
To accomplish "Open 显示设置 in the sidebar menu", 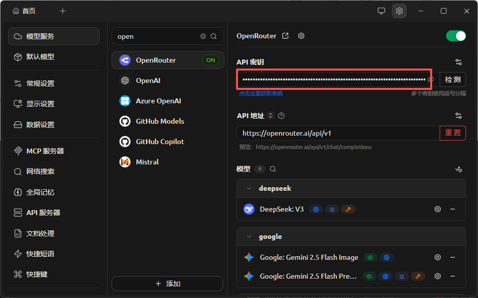I will point(40,103).
